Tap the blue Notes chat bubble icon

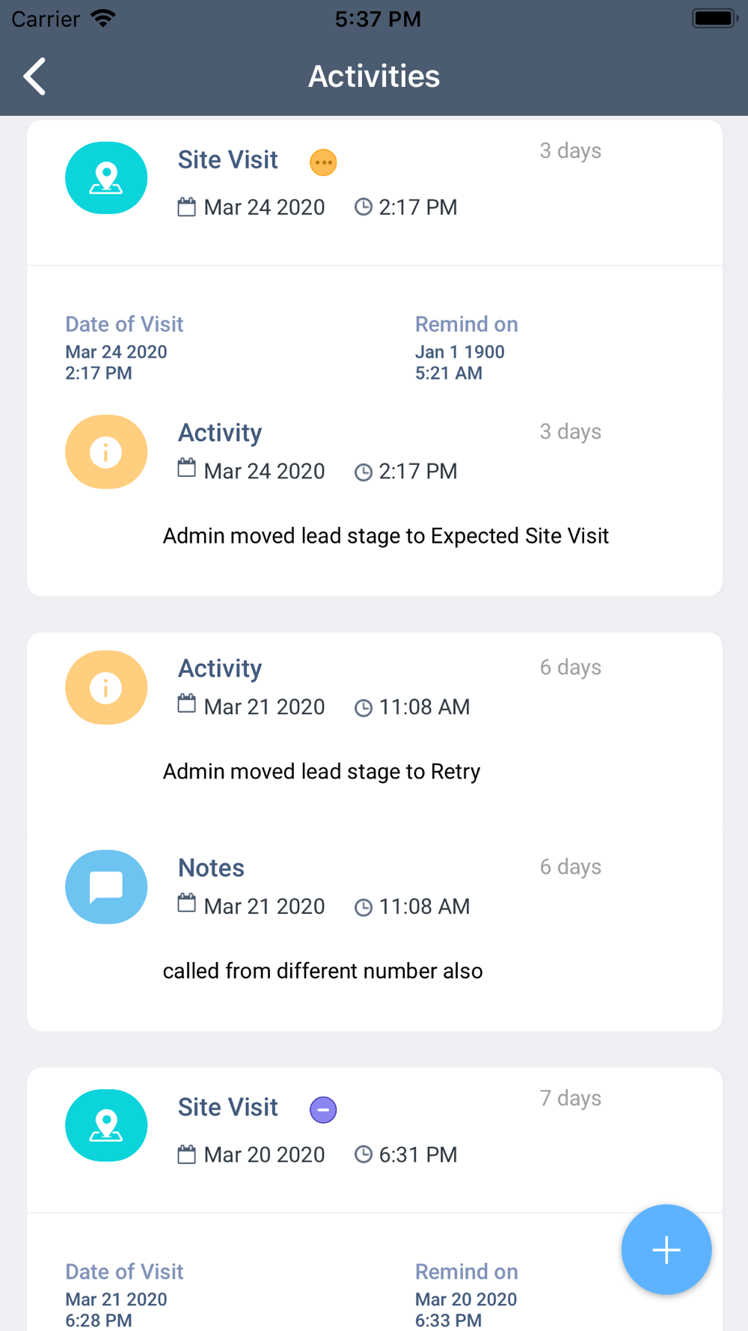(x=106, y=887)
